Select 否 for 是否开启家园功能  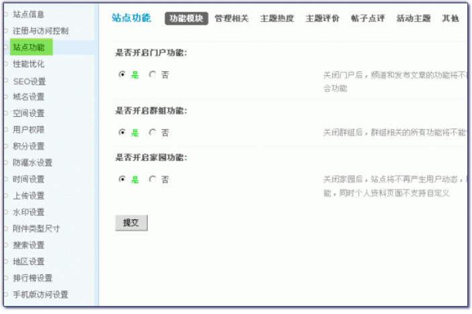[x=152, y=179]
